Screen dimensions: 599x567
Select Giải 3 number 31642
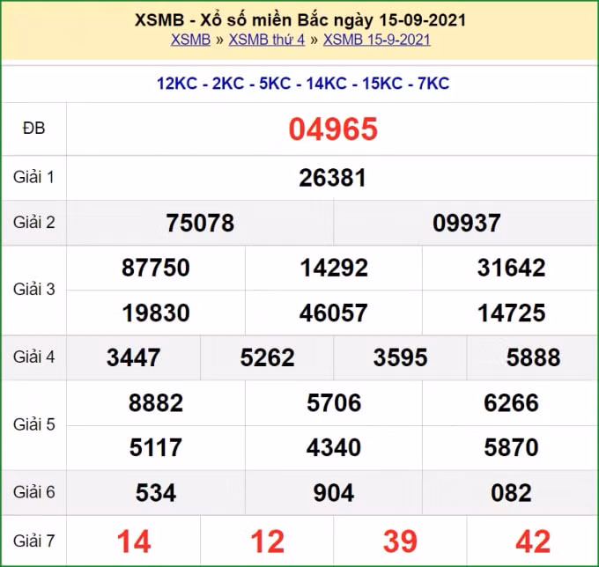511,268
